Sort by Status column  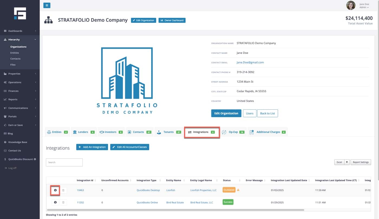pos(232,180)
